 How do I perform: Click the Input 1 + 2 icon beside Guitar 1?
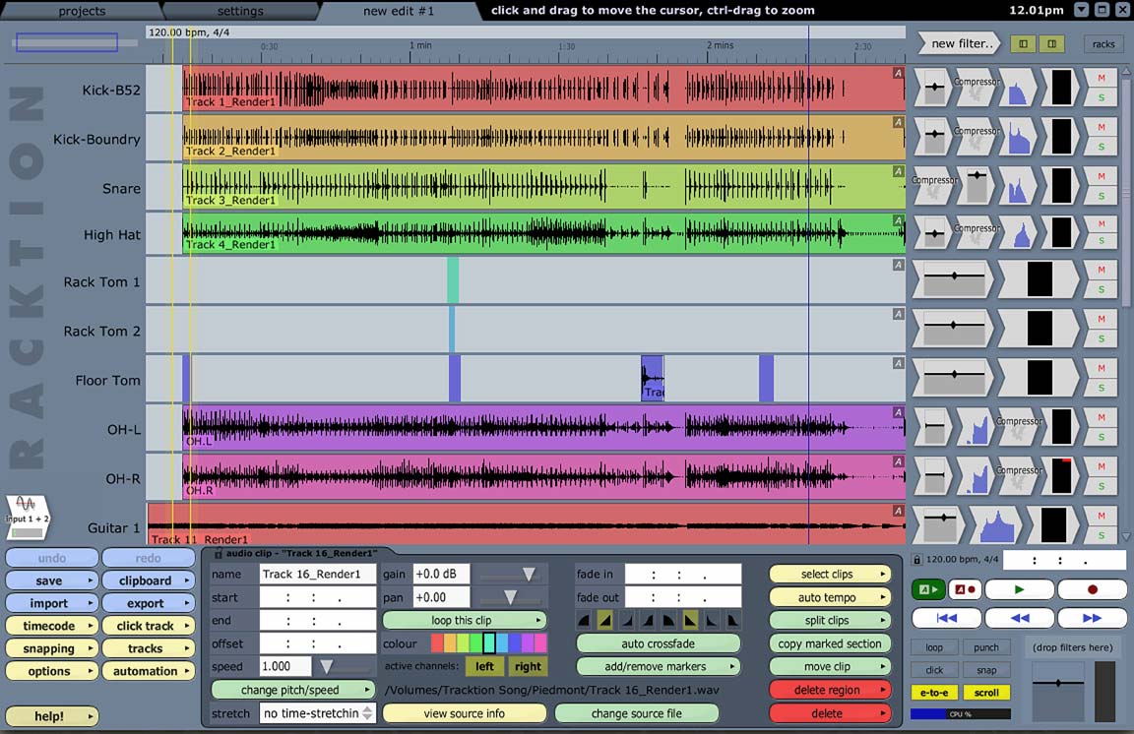[x=26, y=518]
